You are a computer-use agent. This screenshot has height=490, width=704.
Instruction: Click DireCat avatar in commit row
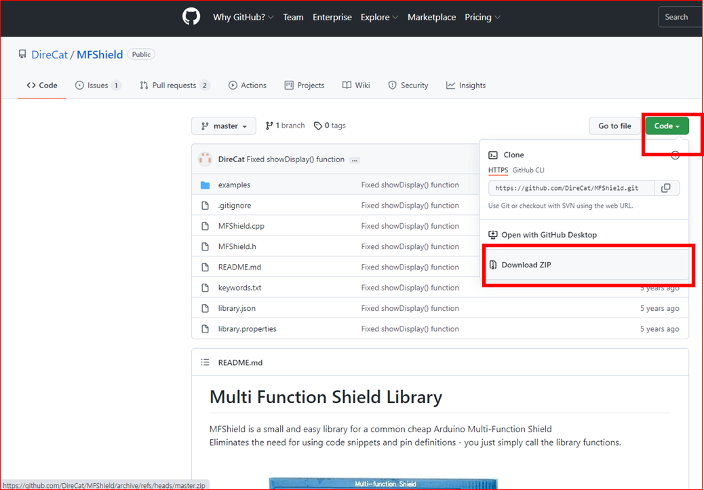(x=206, y=159)
